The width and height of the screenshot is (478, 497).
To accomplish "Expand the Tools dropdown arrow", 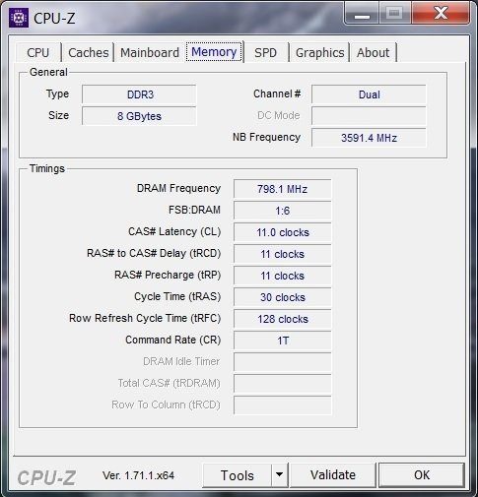I will pyautogui.click(x=280, y=475).
